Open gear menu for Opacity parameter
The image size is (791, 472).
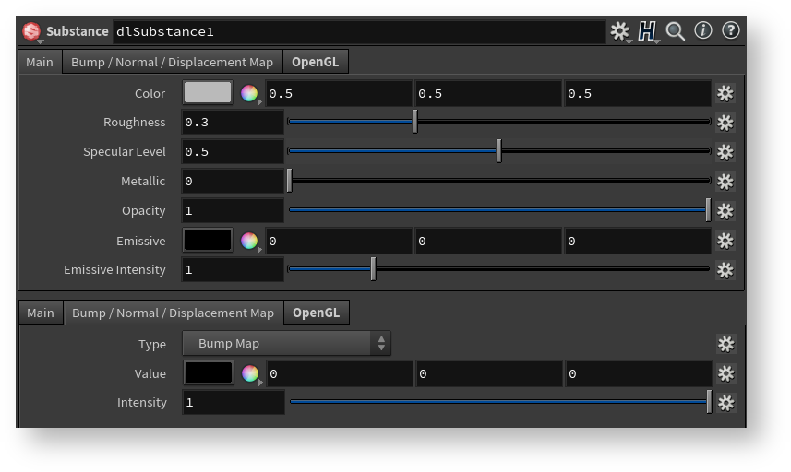725,211
